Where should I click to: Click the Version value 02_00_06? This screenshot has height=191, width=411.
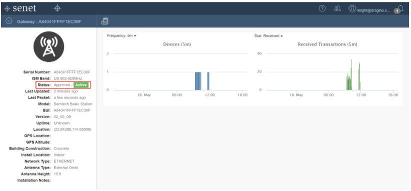(62, 117)
